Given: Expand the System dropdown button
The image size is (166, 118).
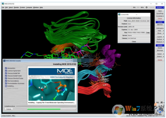Looking at the screenshot, I should (x=160, y=7).
